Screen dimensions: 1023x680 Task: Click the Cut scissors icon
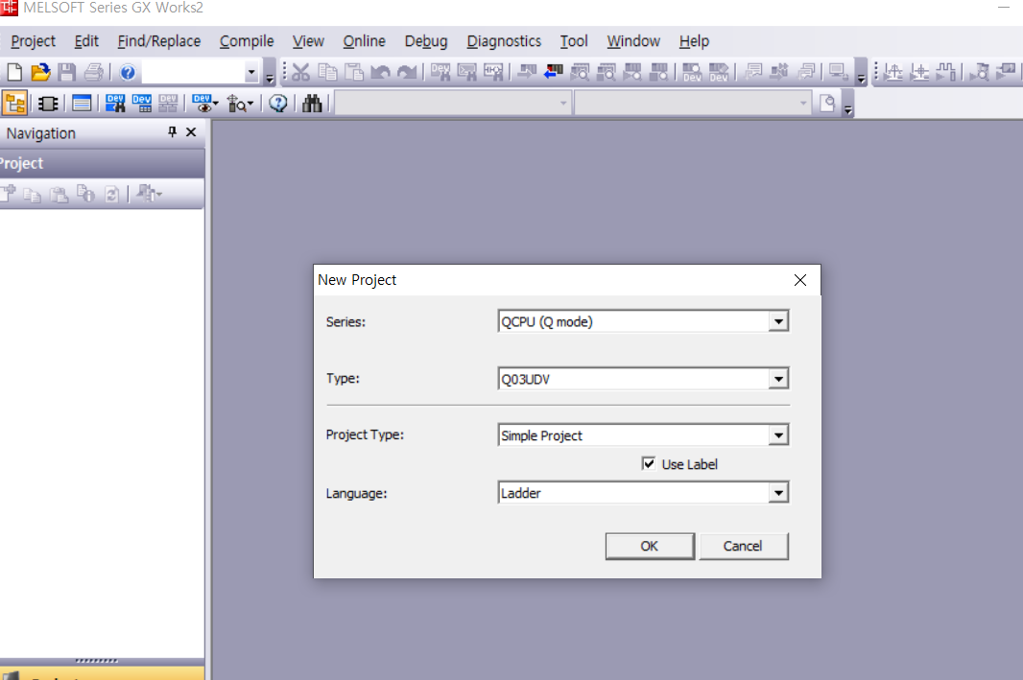point(300,72)
